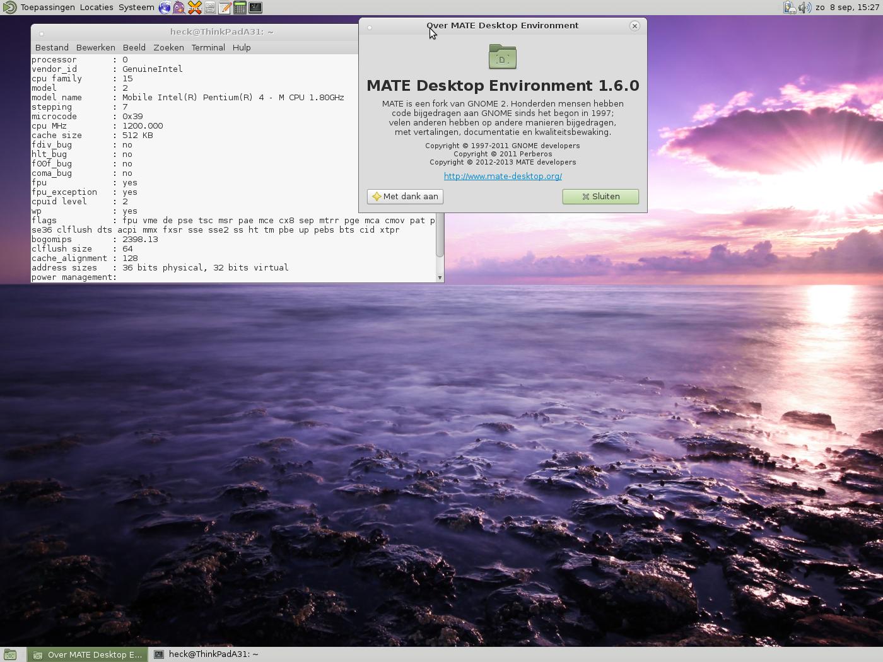
Task: Click 'Copyright © 2012-2013 MATE developers' text
Action: (503, 162)
